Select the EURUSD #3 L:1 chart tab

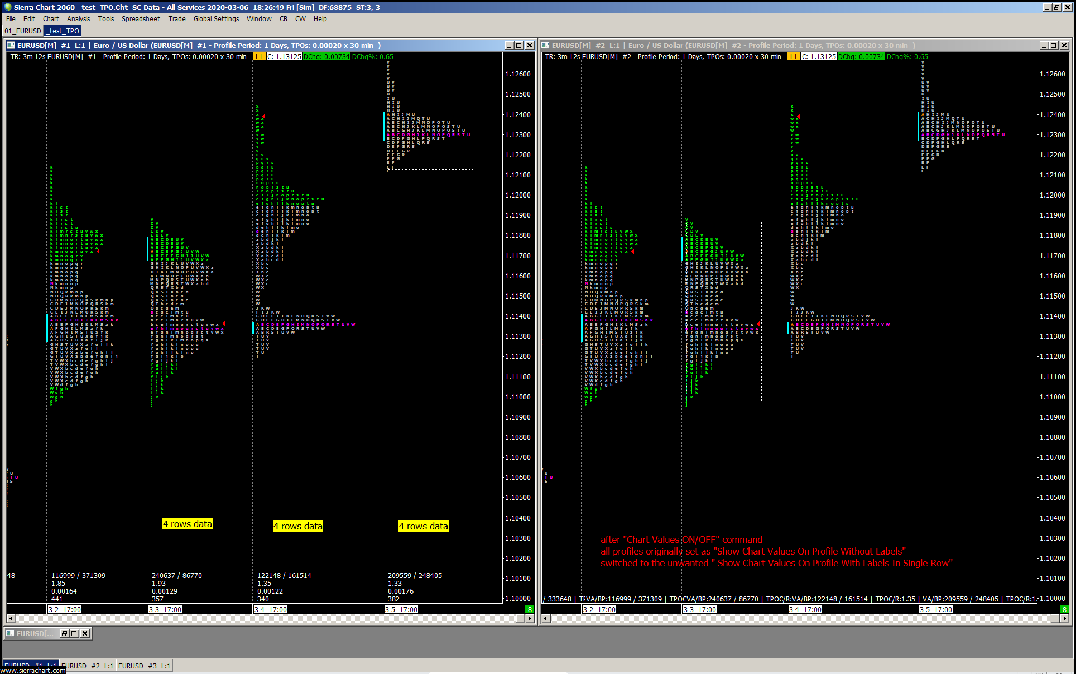coord(144,666)
